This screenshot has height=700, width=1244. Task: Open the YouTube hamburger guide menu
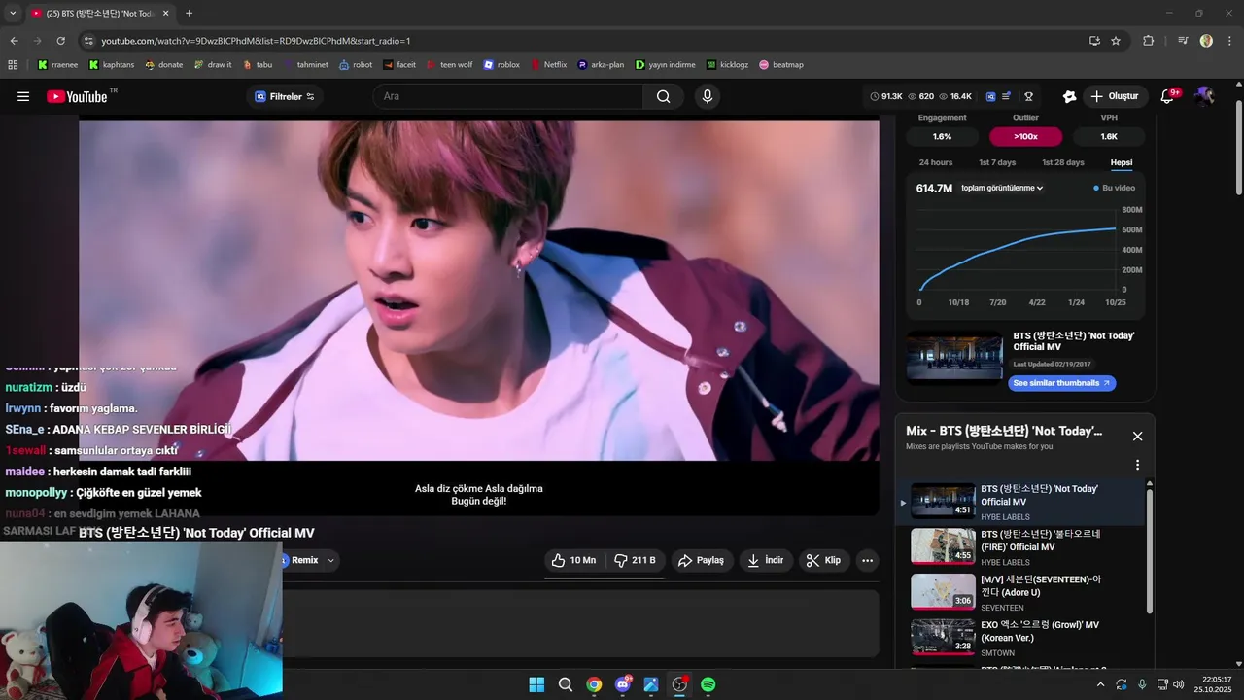[23, 96]
